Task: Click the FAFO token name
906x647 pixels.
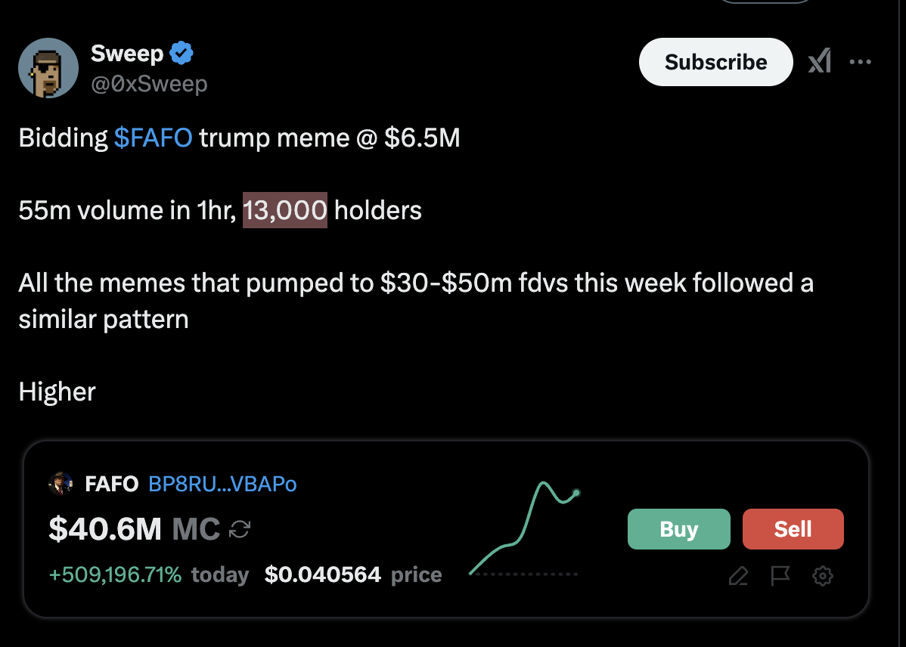Action: 111,484
